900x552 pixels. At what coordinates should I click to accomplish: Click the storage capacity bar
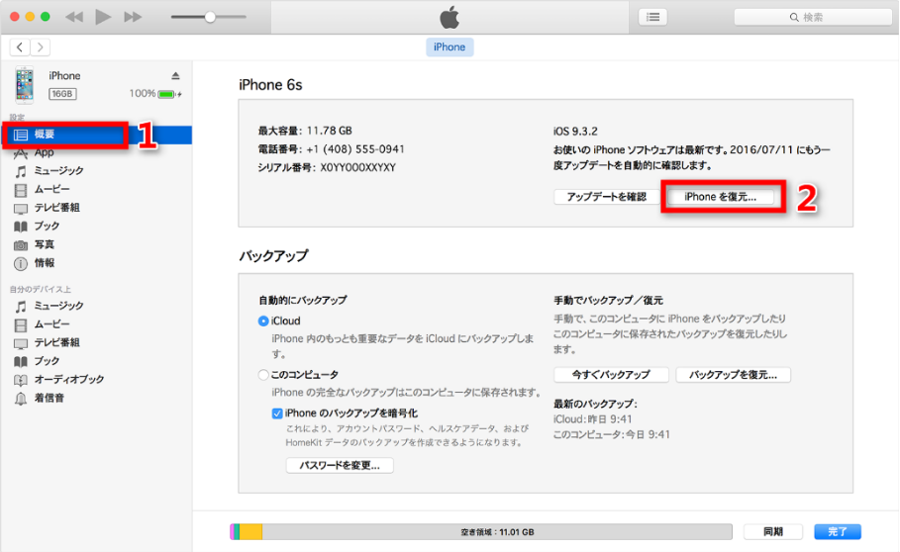pos(481,532)
